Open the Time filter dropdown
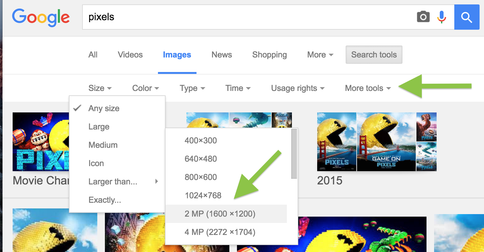The image size is (484, 252). click(238, 88)
